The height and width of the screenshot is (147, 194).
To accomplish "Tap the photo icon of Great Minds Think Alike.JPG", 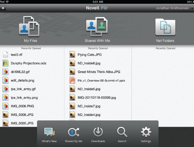I will pyautogui.click(x=72, y=72).
